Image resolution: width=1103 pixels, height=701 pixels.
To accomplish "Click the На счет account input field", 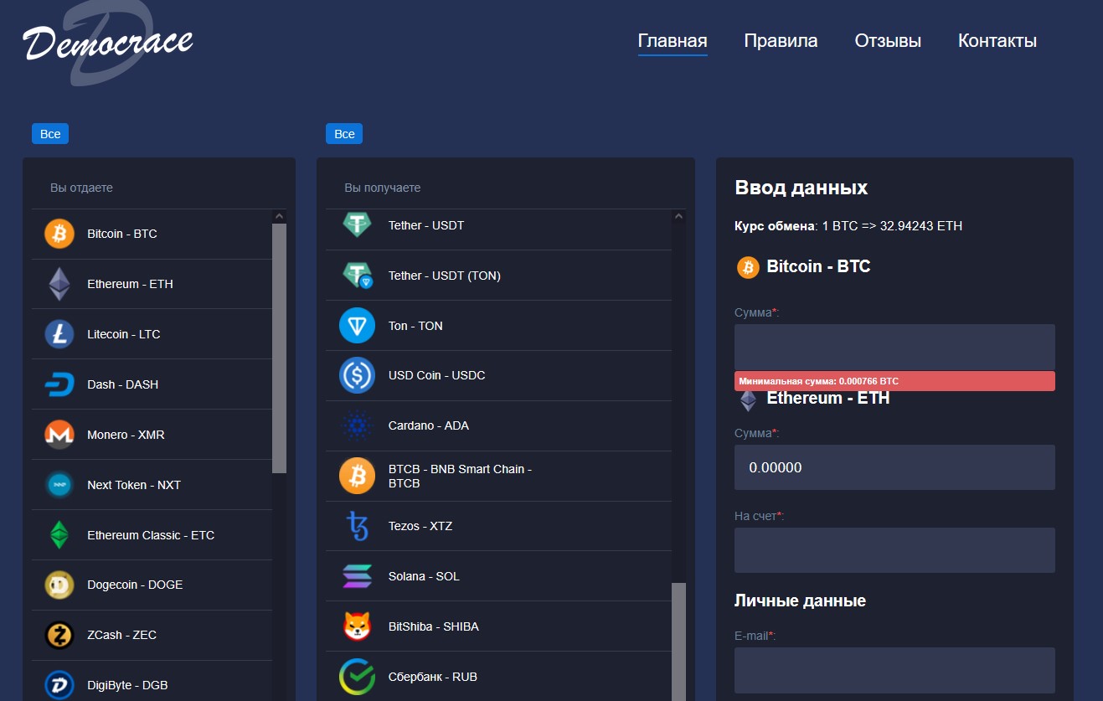I will tap(894, 550).
